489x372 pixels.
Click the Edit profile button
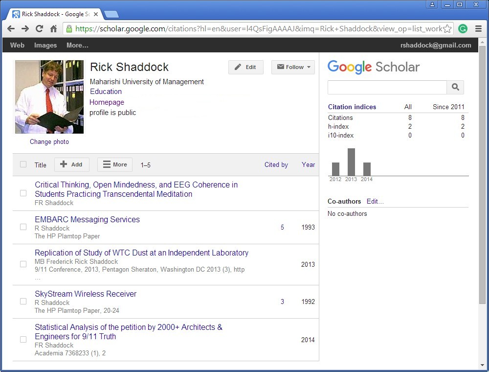[246, 67]
